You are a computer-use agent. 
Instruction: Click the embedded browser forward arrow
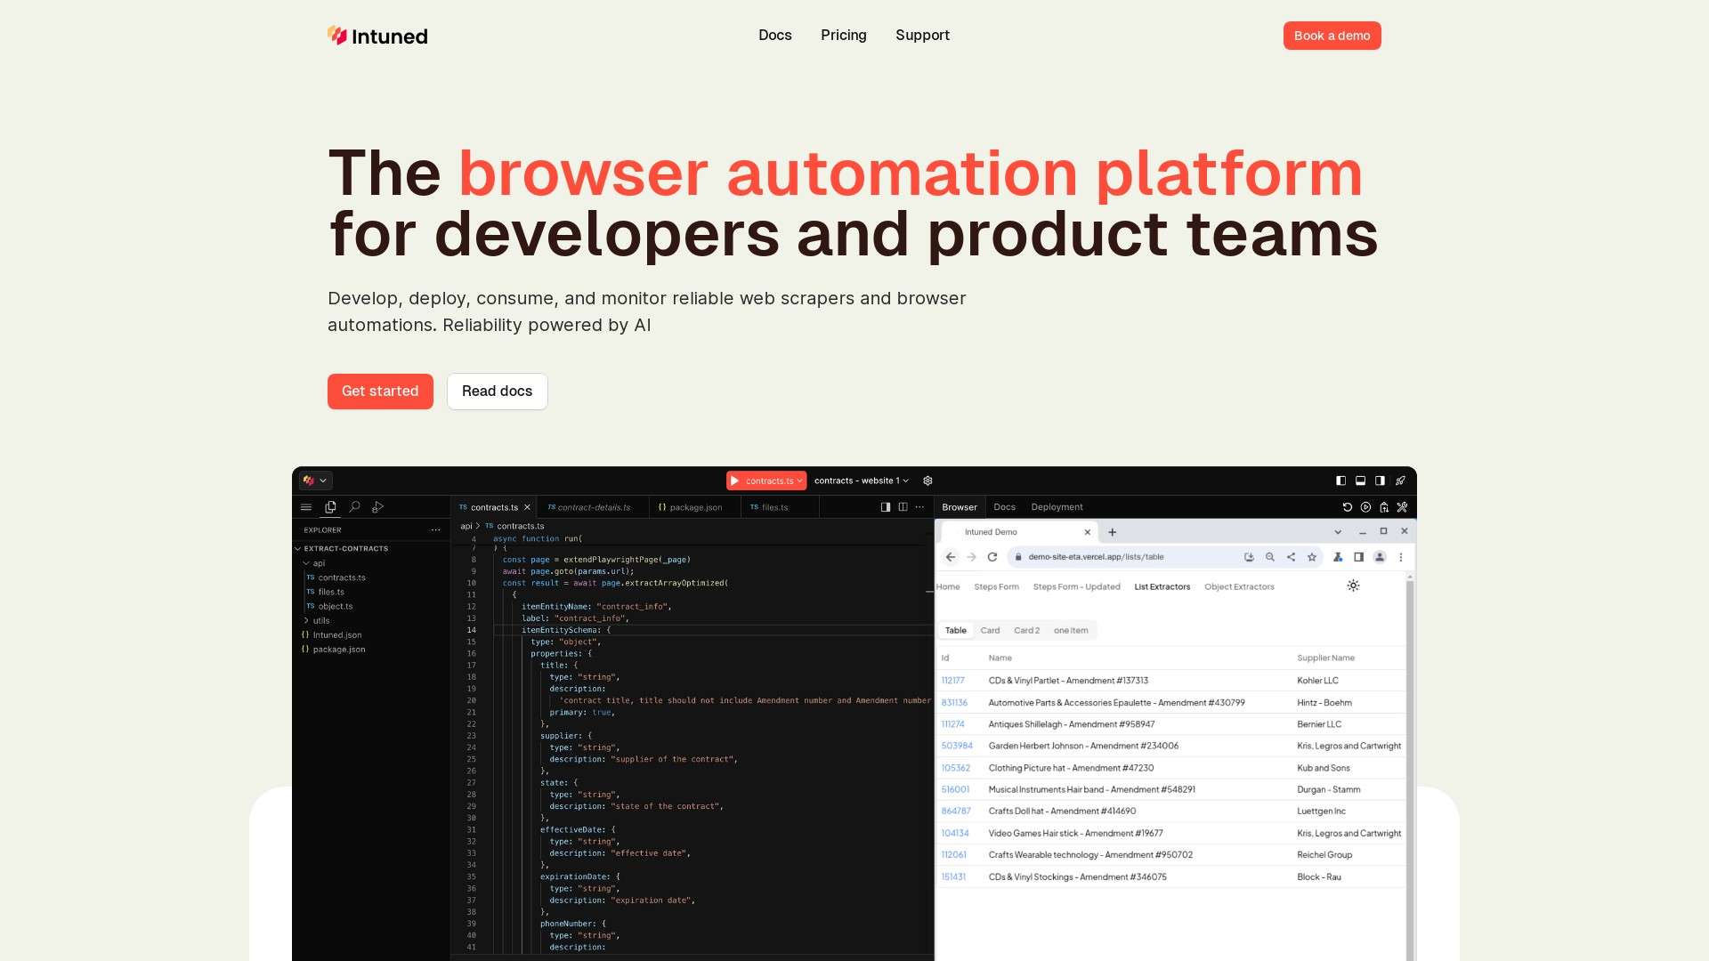coord(971,557)
